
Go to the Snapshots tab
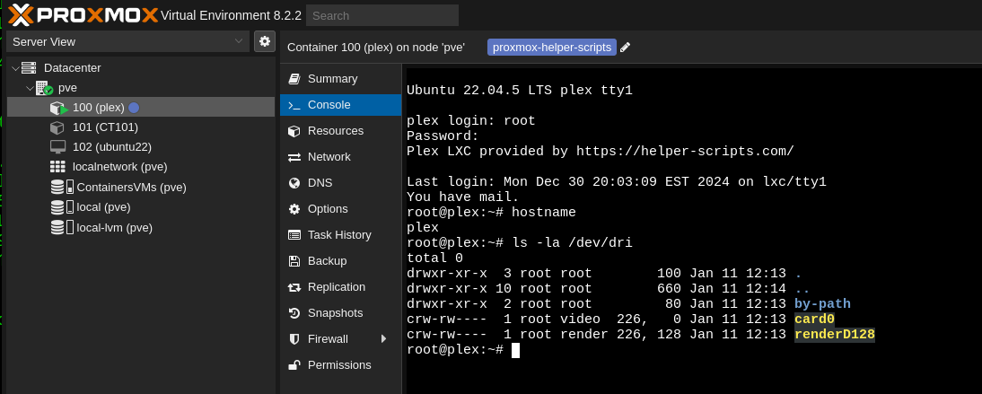point(335,313)
